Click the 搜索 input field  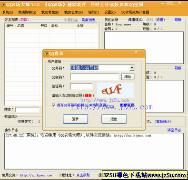(x=27, y=110)
